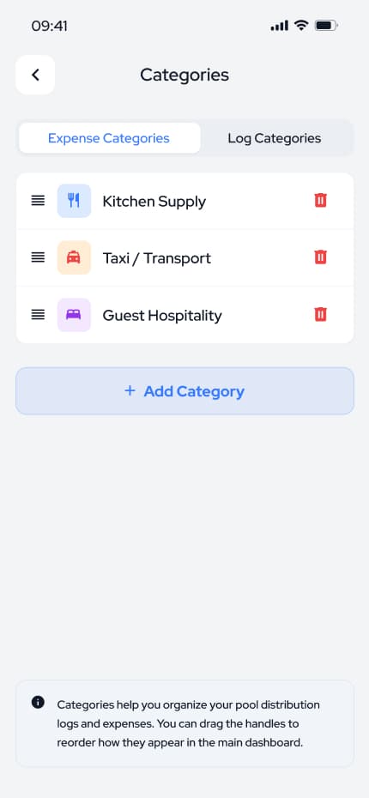
Task: Switch to the Log Categories tab
Action: 275,138
